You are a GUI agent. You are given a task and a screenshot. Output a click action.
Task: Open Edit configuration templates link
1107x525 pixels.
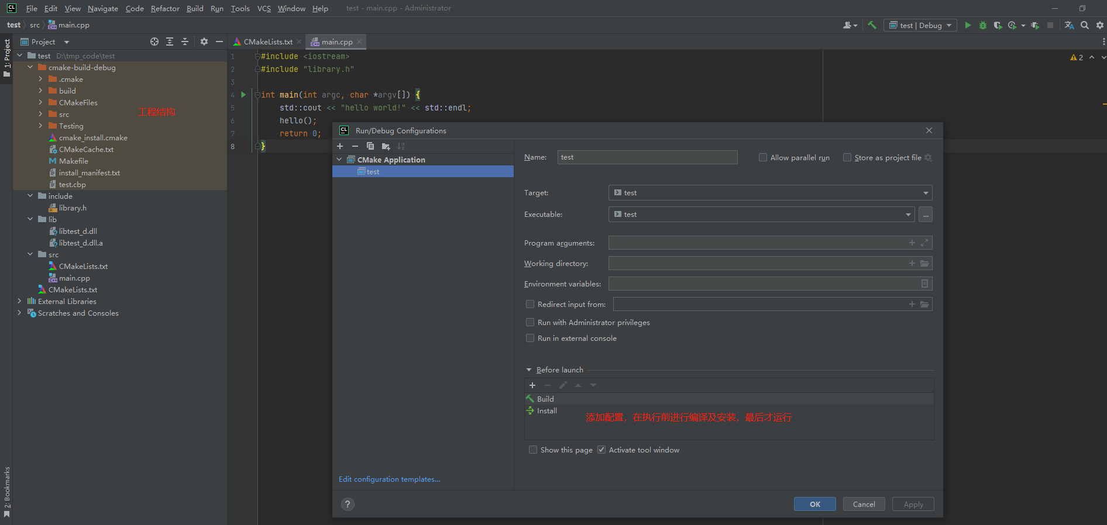(x=390, y=479)
